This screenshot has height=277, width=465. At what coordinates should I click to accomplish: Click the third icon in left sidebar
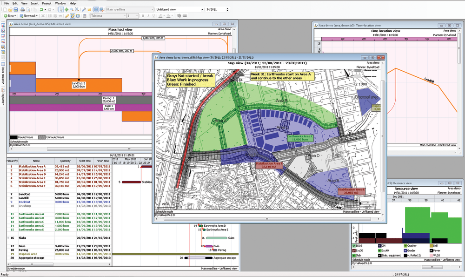click(x=3, y=36)
